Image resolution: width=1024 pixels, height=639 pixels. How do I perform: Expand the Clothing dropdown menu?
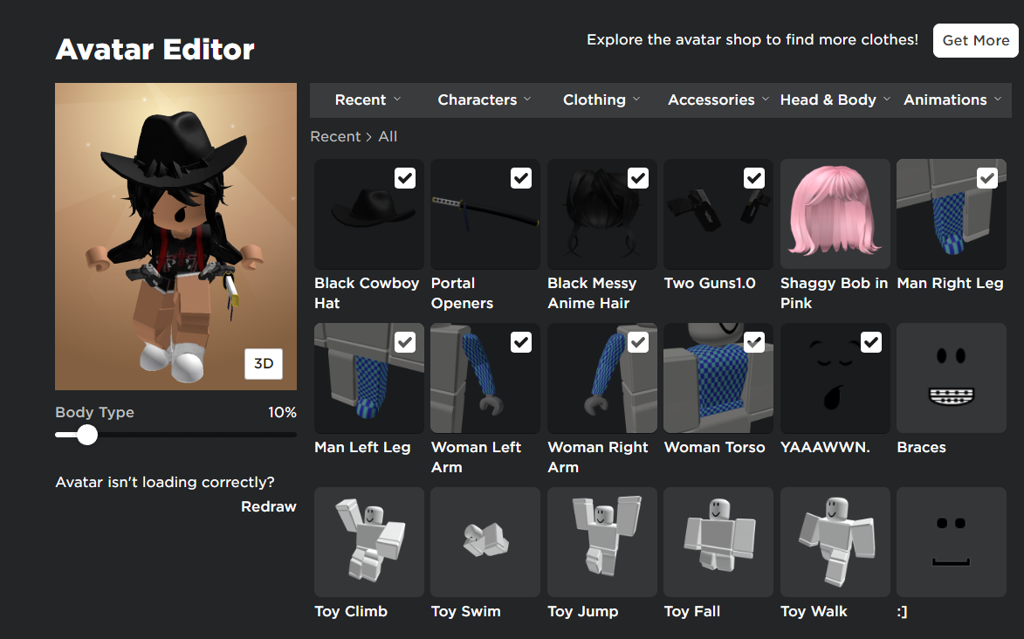tap(601, 100)
